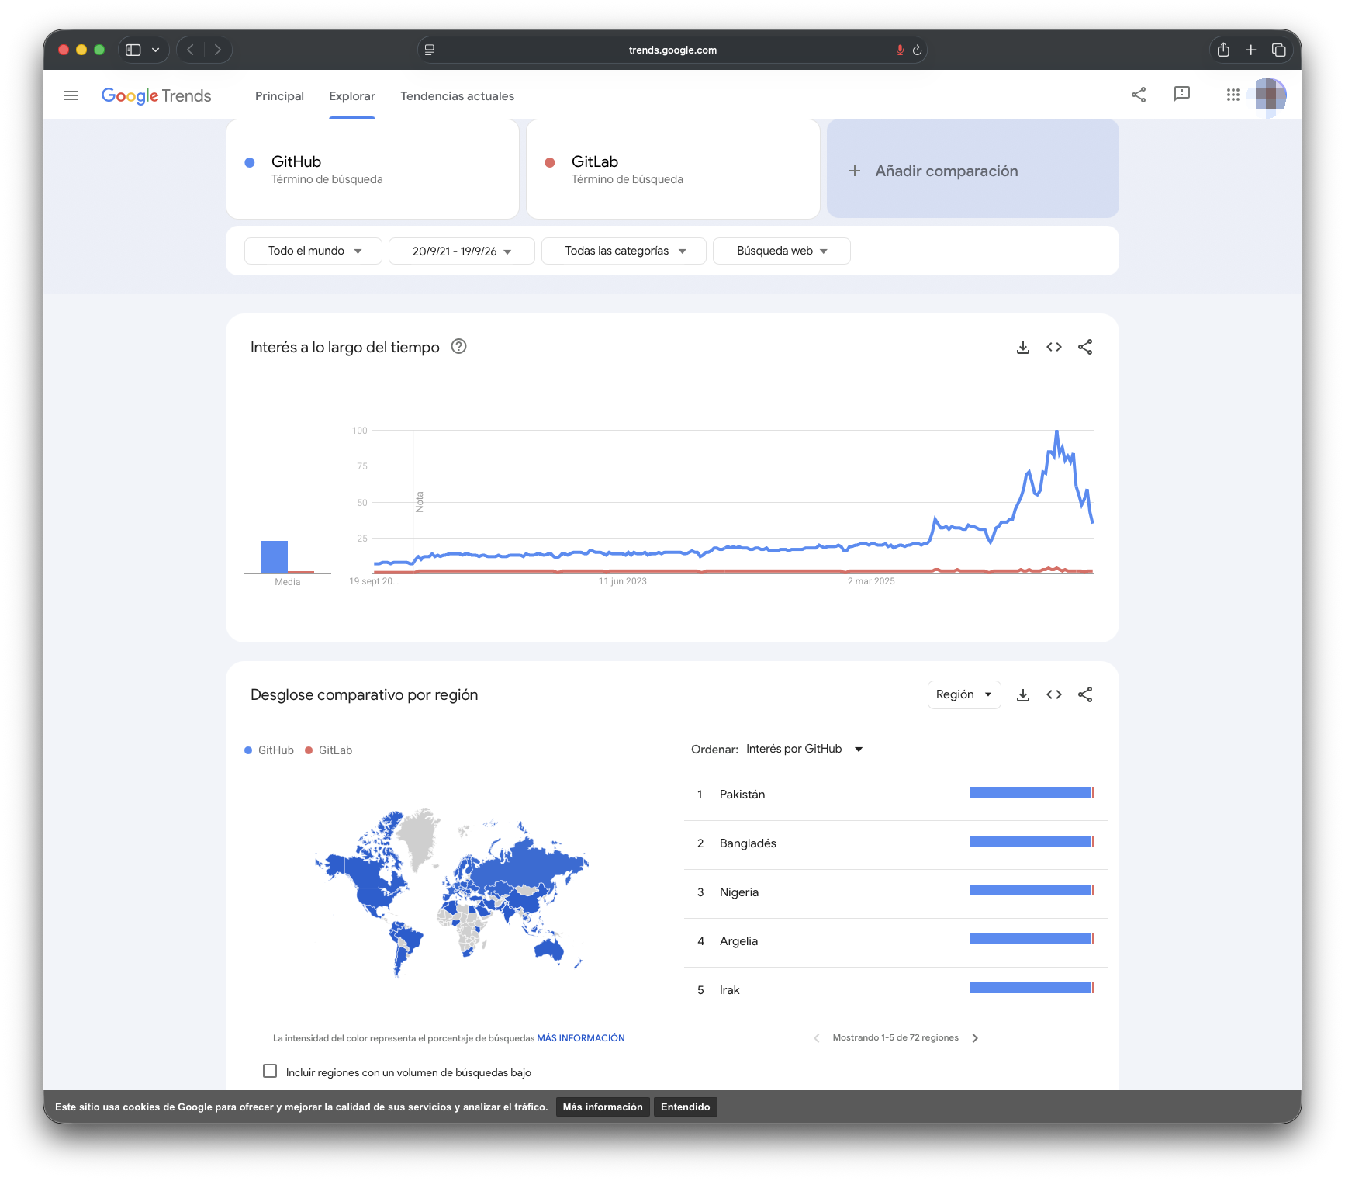1345x1181 pixels.
Task: Go to next page of regions
Action: click(975, 1038)
